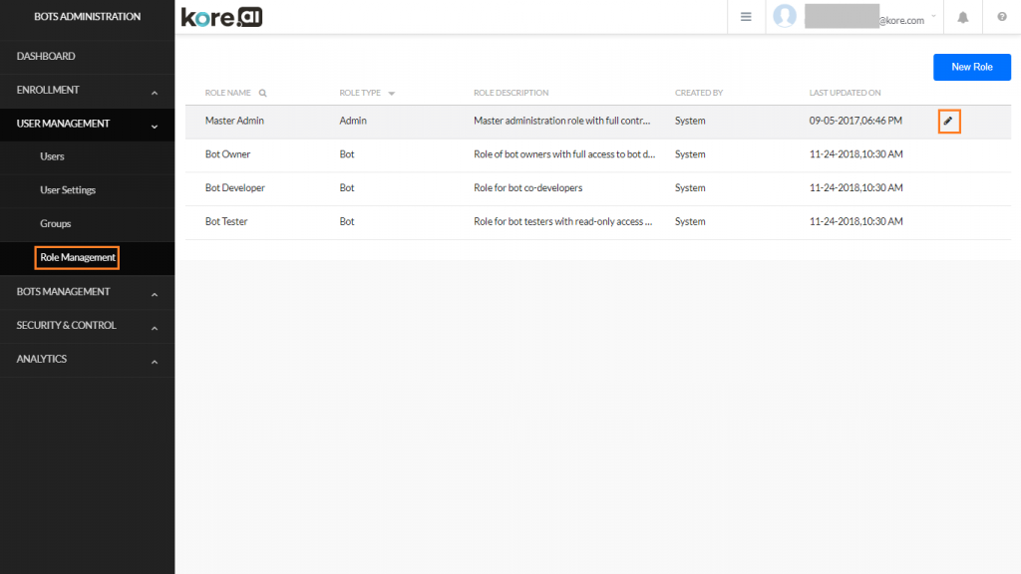Screen dimensions: 1021x574
Task: Click the New Role button
Action: pos(971,67)
